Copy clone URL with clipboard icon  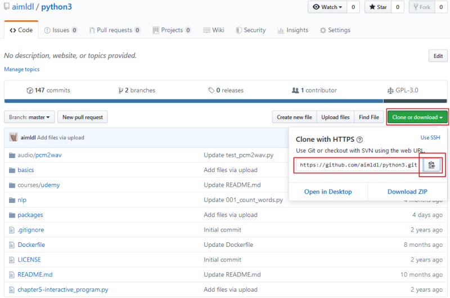pyautogui.click(x=431, y=165)
